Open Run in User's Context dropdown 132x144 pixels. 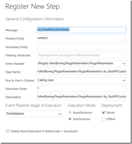point(81,80)
